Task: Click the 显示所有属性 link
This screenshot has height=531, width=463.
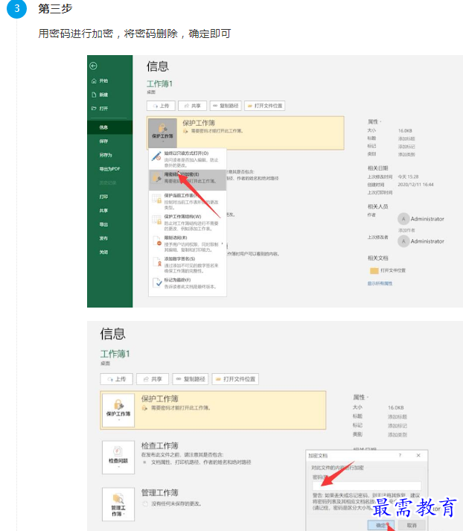Action: tap(380, 284)
